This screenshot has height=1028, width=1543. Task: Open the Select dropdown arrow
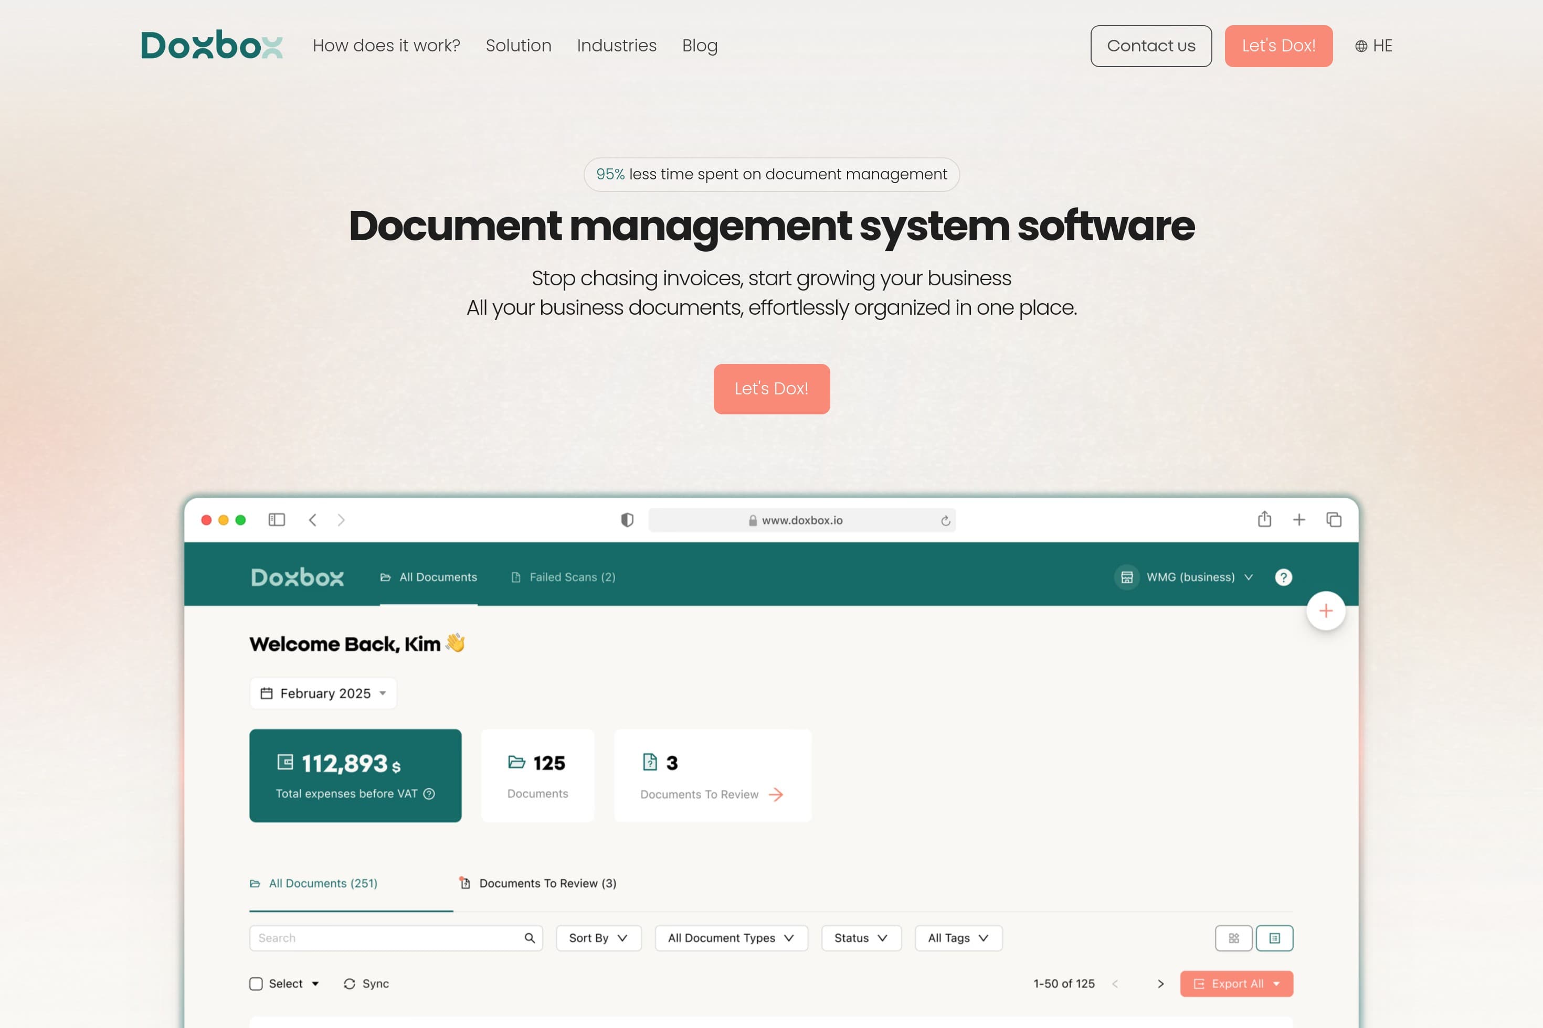coord(315,983)
